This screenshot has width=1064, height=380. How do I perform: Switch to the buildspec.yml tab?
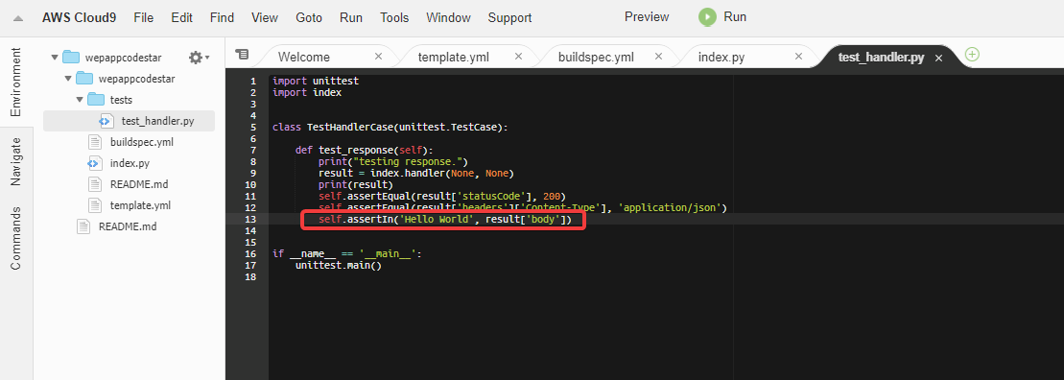[596, 57]
